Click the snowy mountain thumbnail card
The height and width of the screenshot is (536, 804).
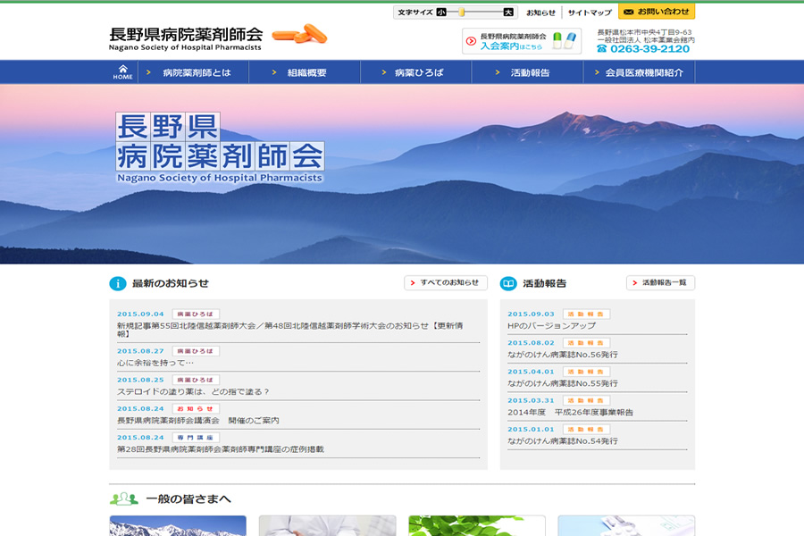(178, 526)
